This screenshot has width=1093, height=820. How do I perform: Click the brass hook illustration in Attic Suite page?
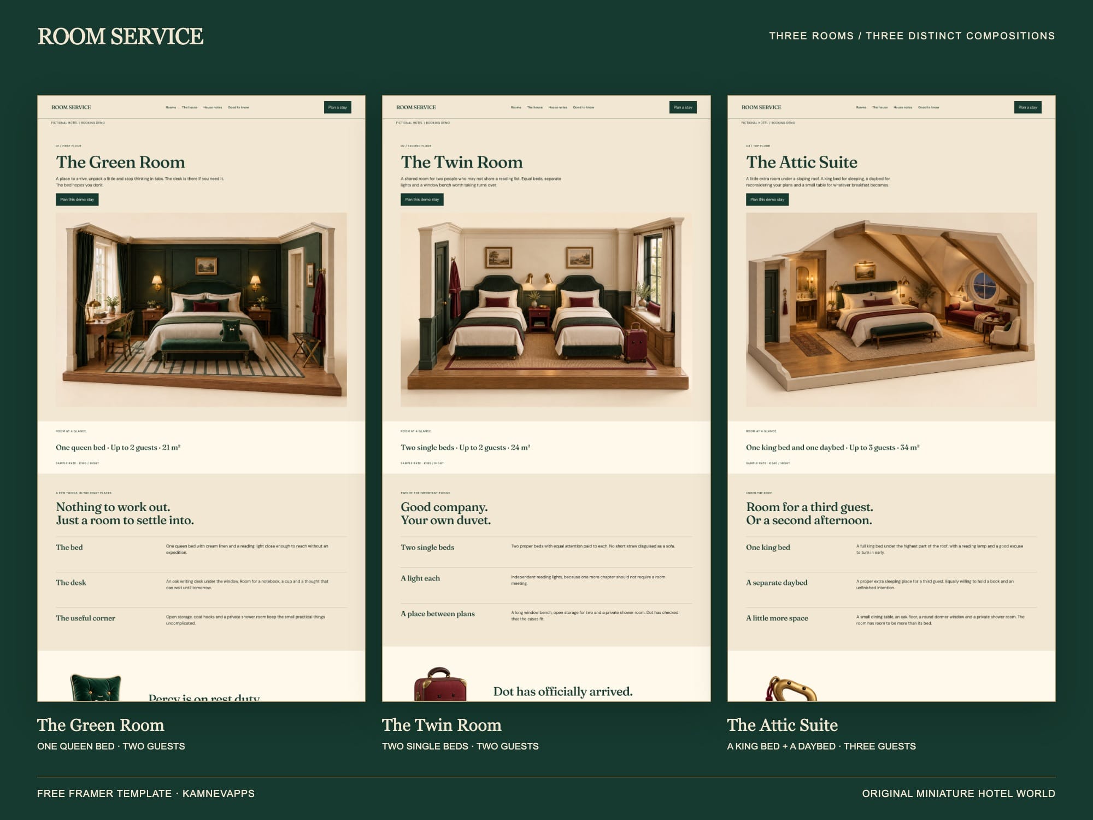click(791, 689)
